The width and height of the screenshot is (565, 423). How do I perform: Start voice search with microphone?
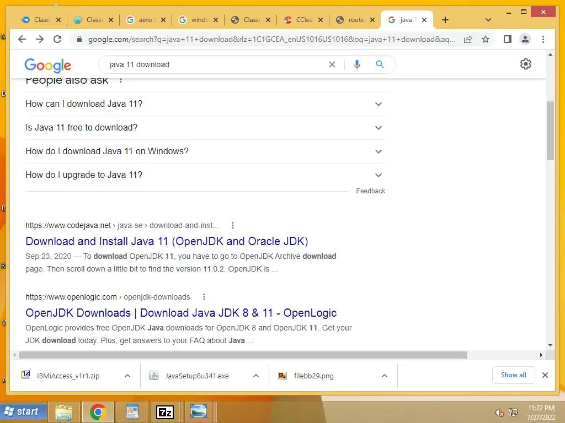coord(357,64)
